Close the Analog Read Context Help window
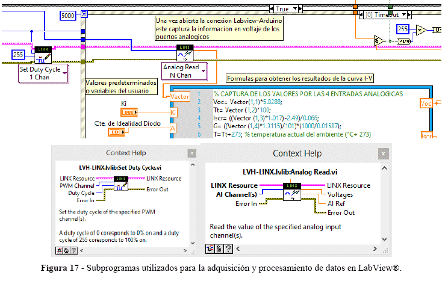 tap(383, 153)
